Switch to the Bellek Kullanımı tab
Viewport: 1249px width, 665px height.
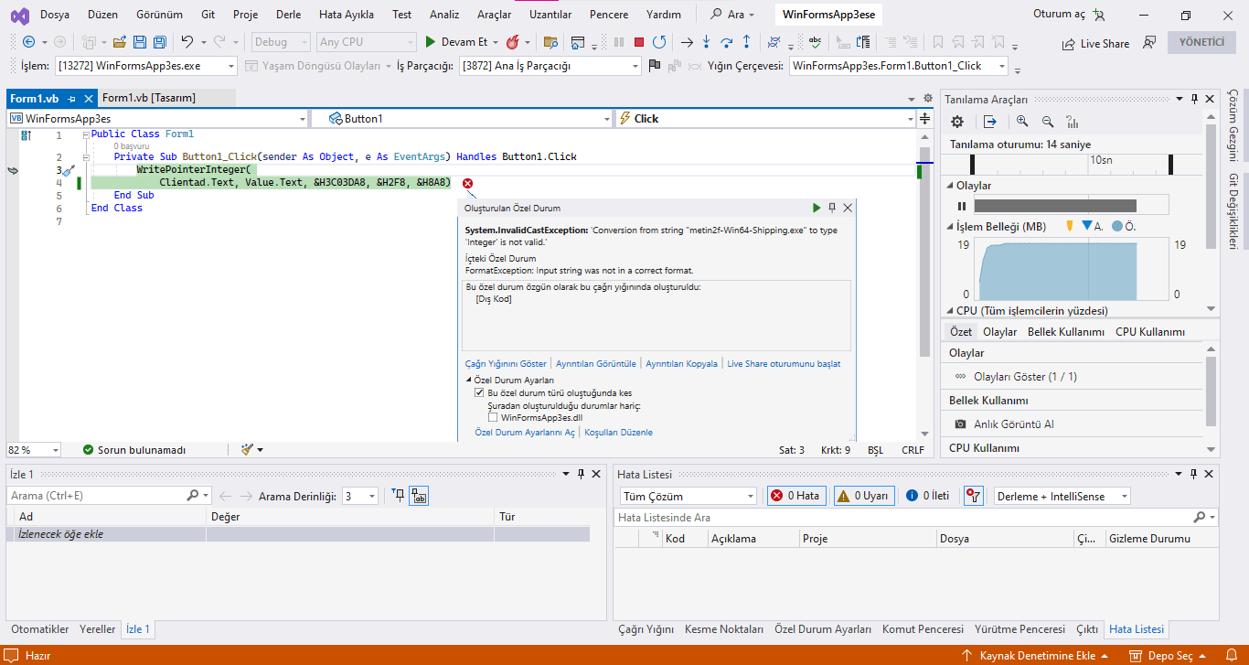point(1066,332)
